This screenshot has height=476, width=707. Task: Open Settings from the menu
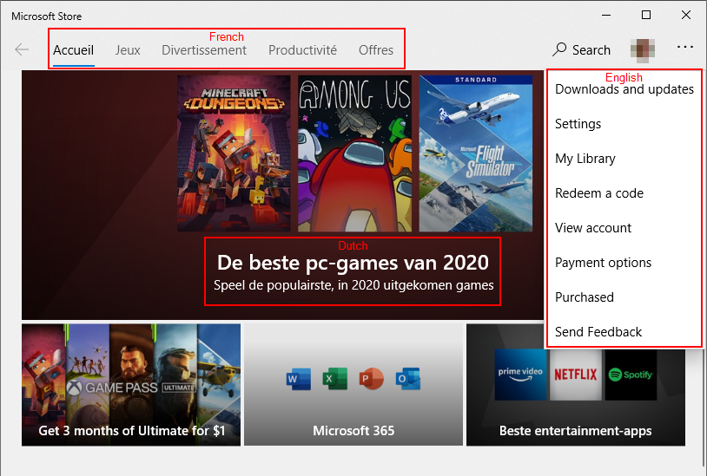click(x=578, y=124)
